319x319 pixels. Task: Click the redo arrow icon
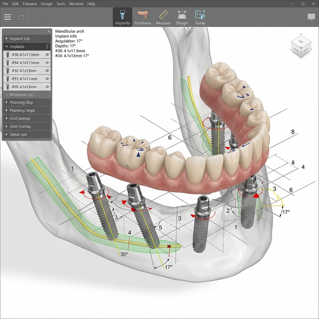point(21,17)
